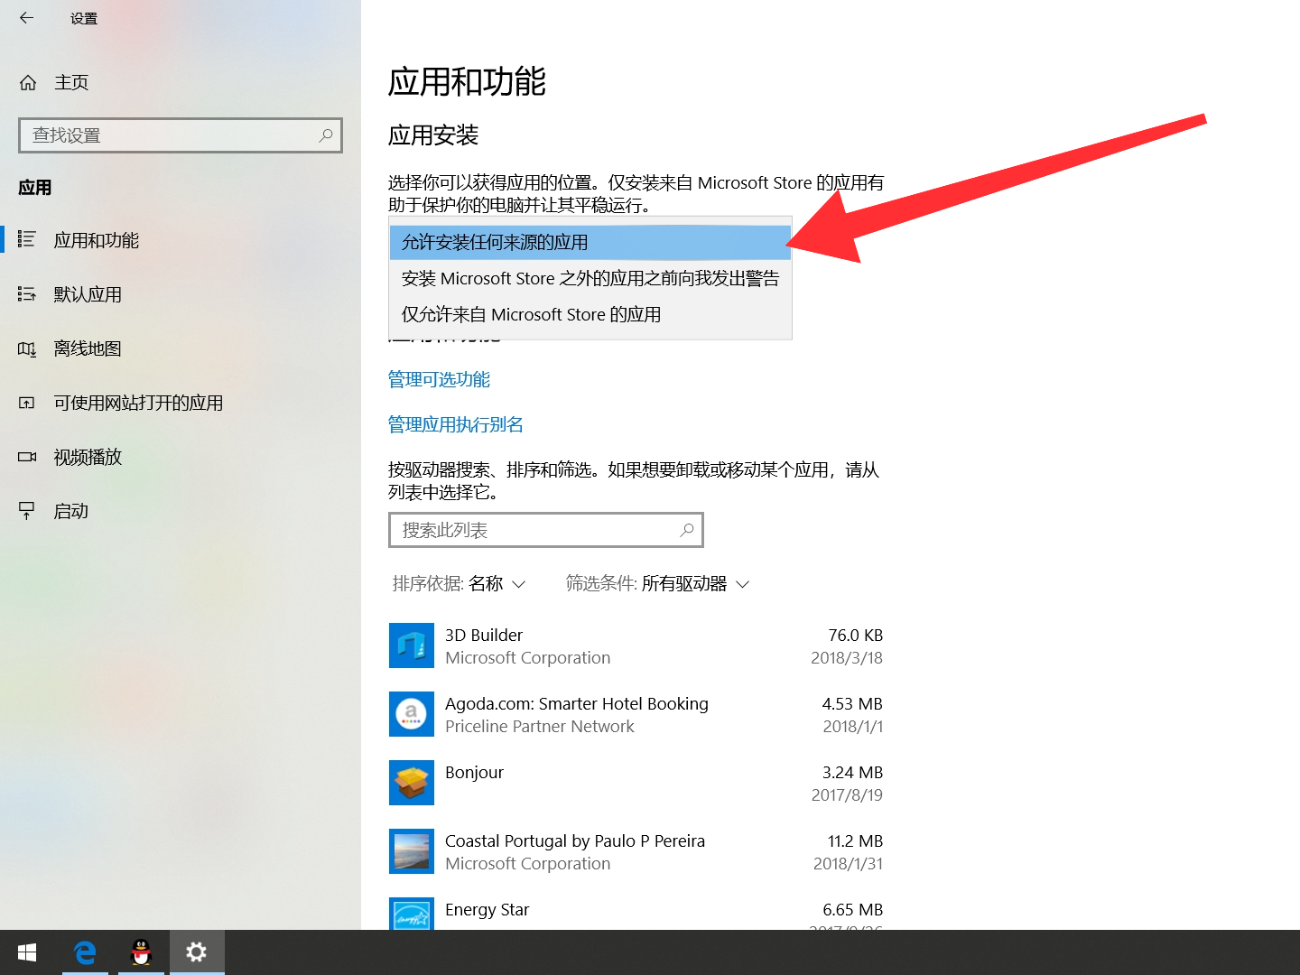This screenshot has width=1300, height=975.
Task: Click the magnifier in 搜索此列表 box
Action: click(x=687, y=530)
